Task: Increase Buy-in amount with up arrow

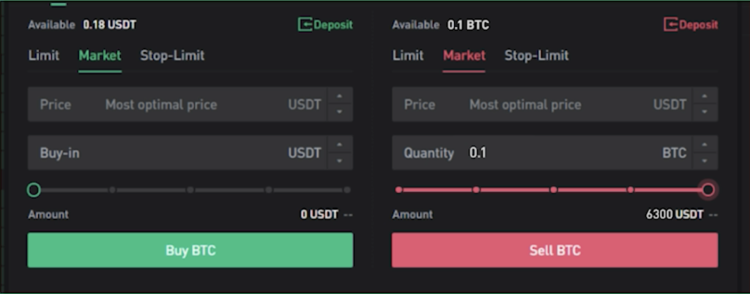Action: (x=339, y=145)
